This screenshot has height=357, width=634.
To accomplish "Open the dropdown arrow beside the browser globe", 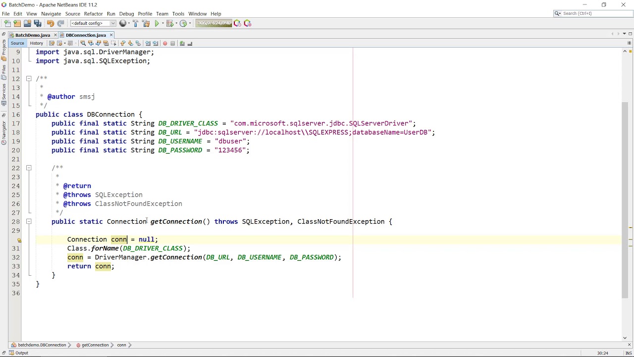I will click(129, 23).
